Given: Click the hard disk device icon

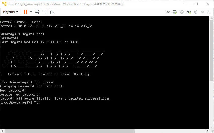Looking at the screenshot, I should click(175, 12).
